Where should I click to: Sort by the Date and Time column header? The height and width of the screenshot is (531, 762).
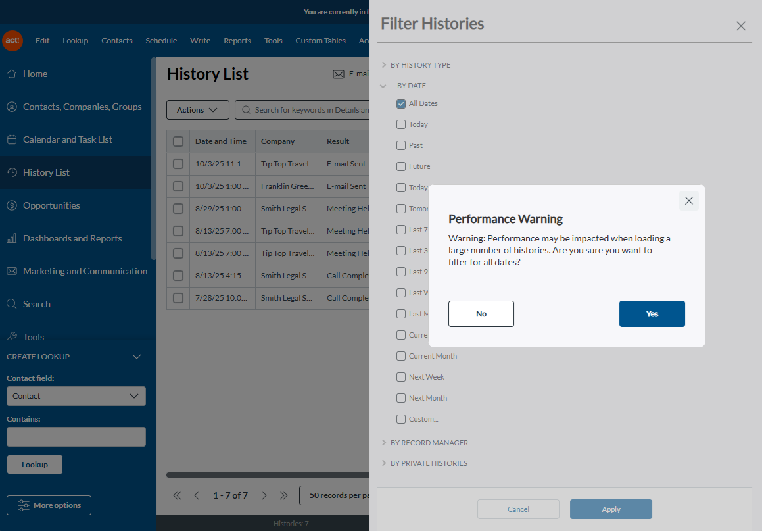pyautogui.click(x=221, y=141)
